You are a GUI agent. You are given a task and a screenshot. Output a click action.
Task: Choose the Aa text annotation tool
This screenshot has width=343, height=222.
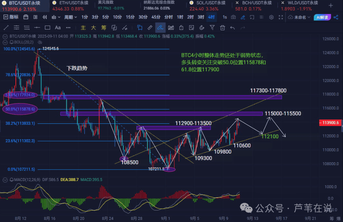point(58,27)
